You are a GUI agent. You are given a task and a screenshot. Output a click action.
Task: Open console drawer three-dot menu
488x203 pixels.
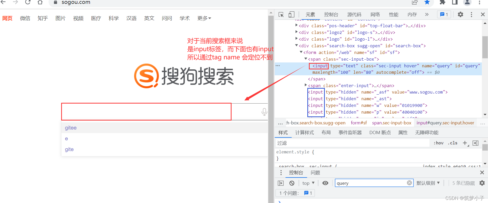tap(281, 172)
